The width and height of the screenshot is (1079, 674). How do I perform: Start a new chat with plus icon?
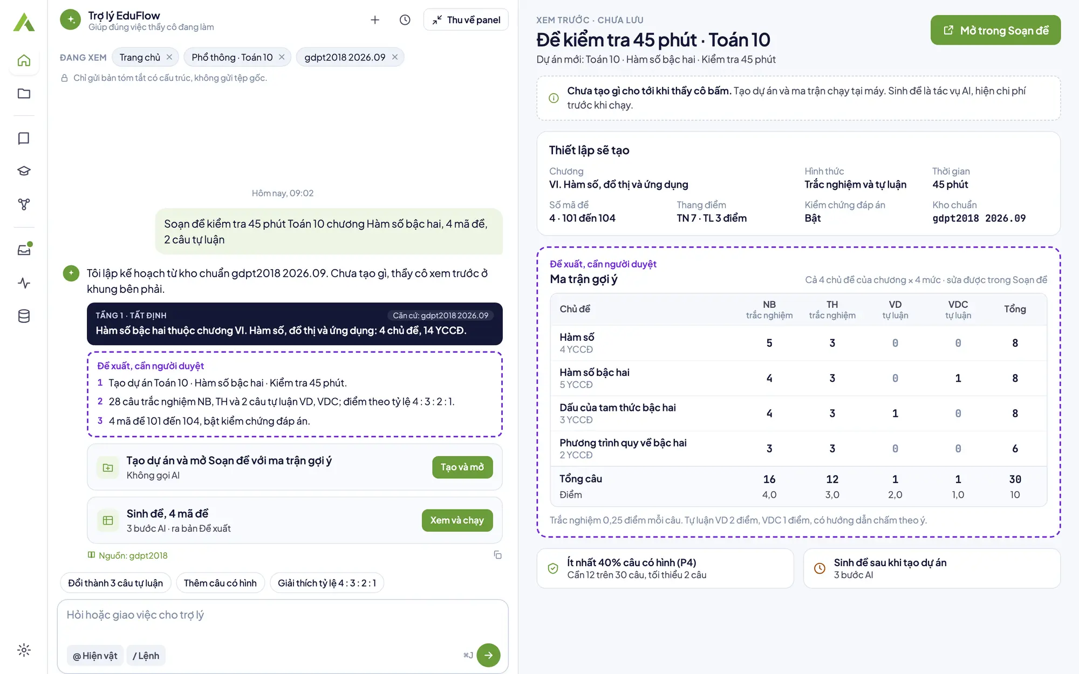tap(375, 20)
